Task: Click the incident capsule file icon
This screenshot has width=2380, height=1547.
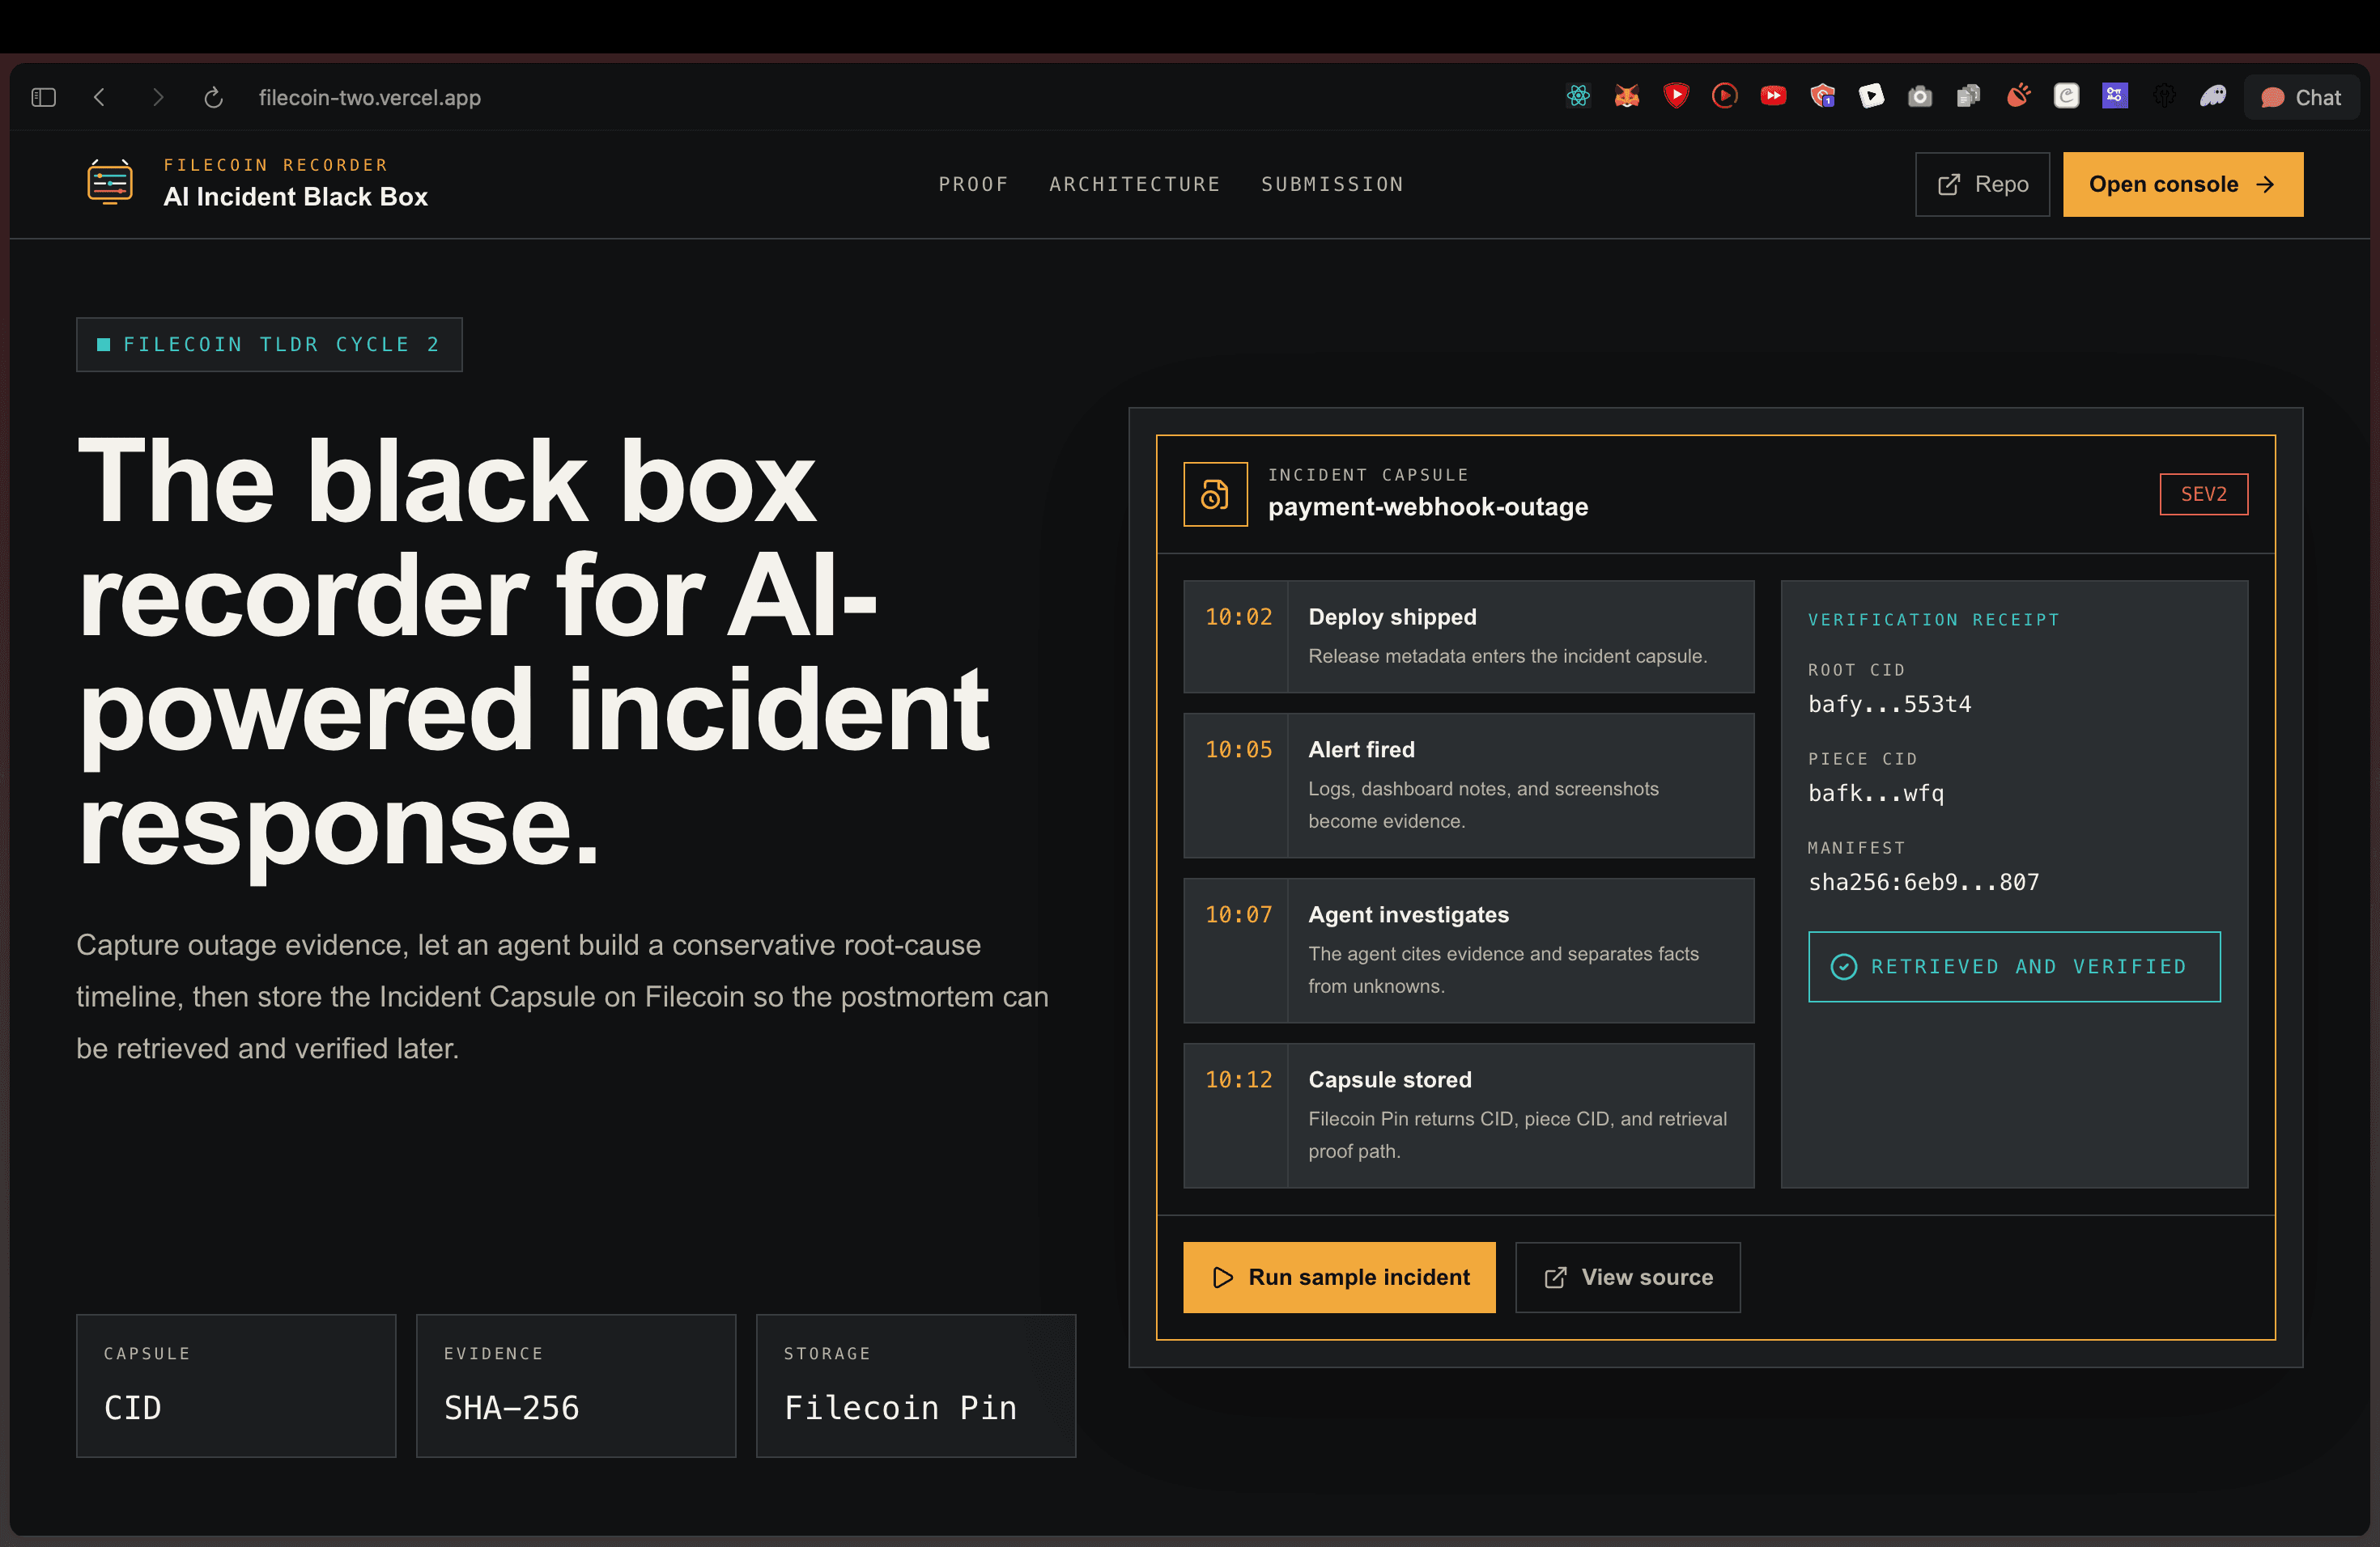Action: coord(1215,494)
